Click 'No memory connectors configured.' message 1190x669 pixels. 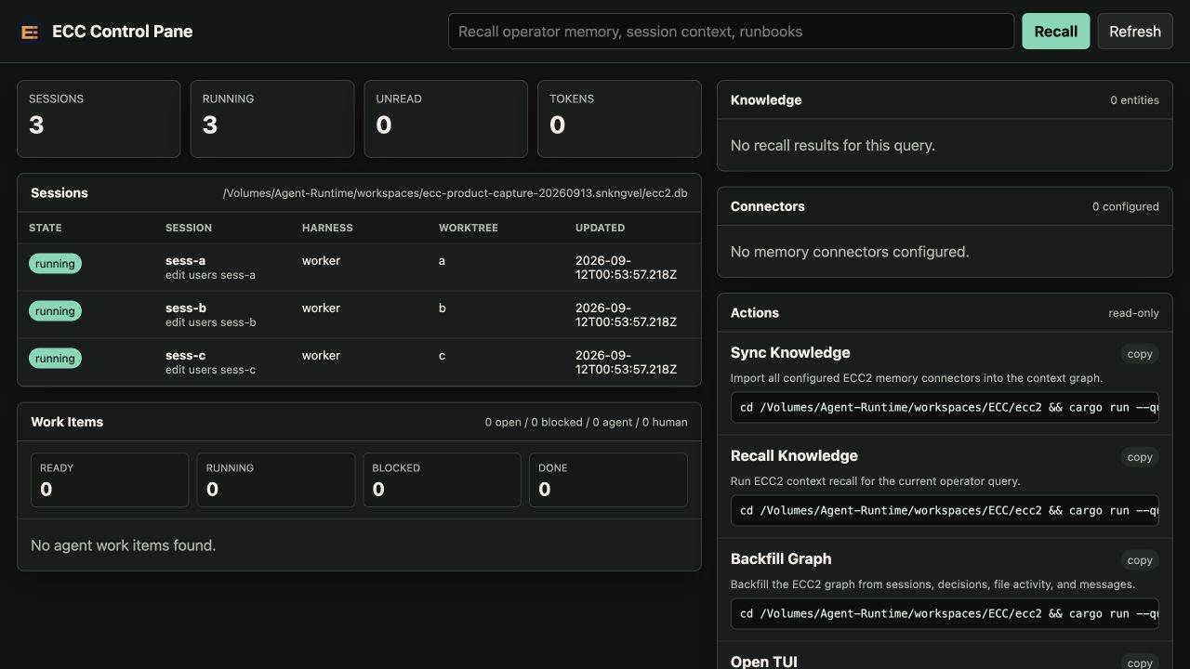[850, 252]
